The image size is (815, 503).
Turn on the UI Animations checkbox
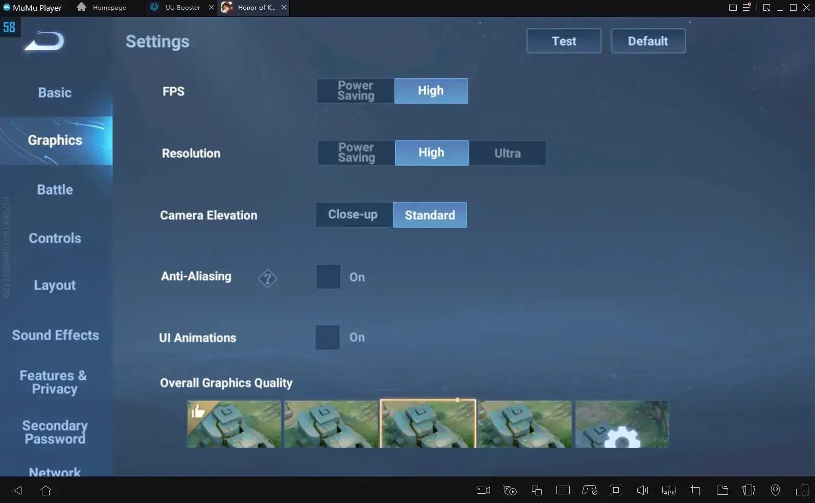pyautogui.click(x=328, y=338)
